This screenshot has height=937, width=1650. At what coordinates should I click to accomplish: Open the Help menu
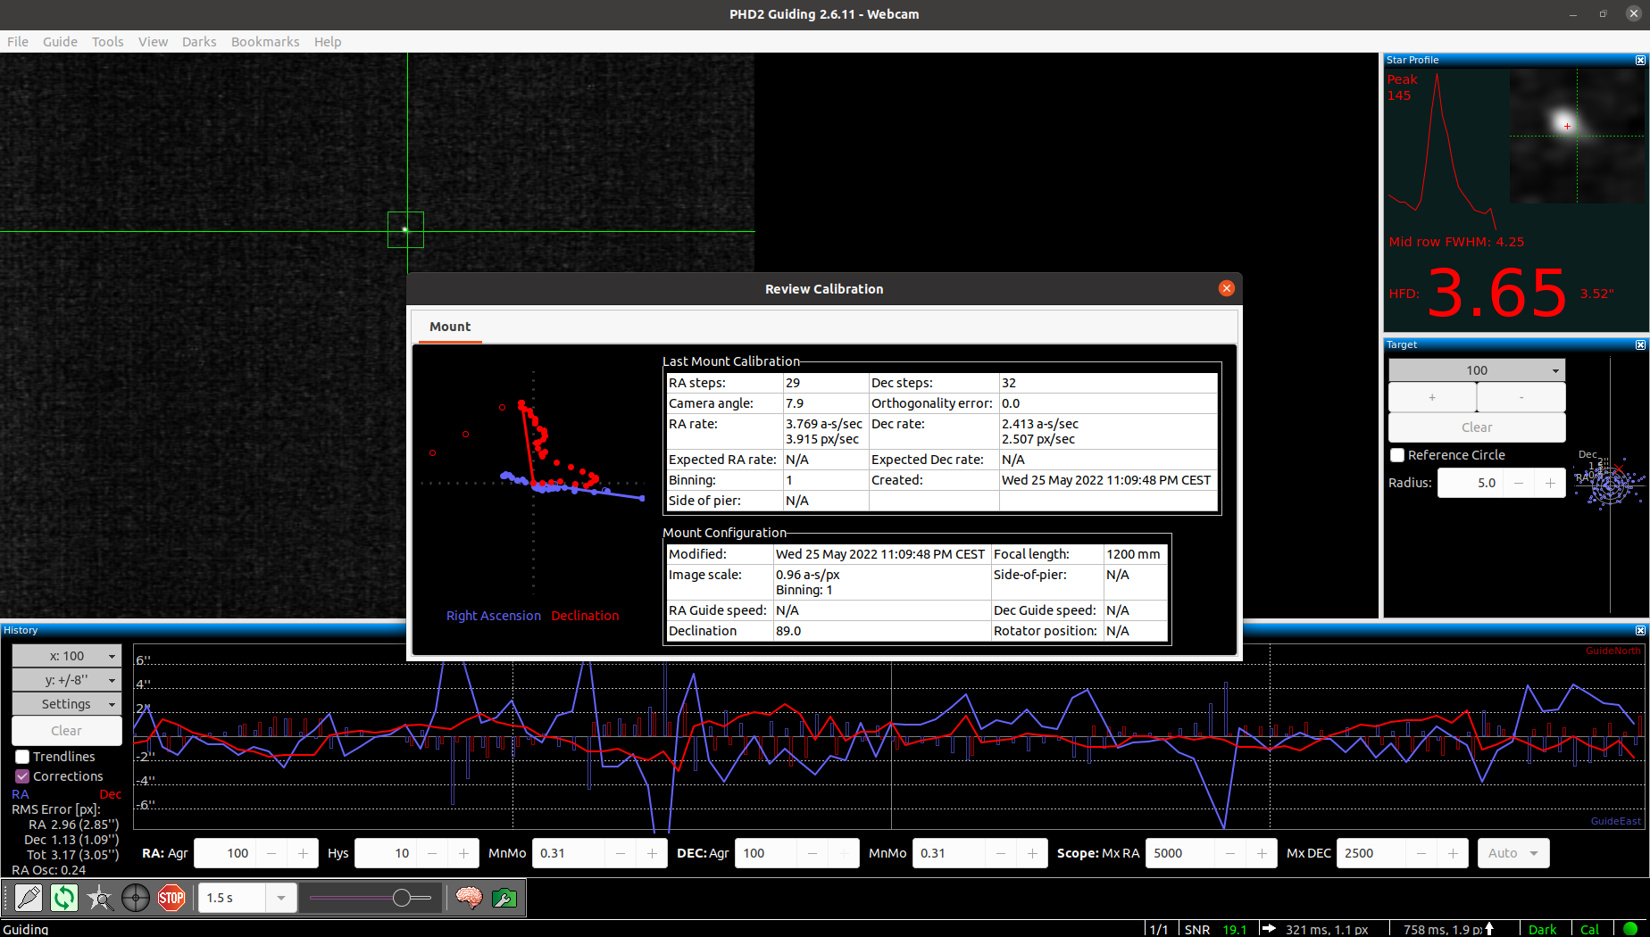pyautogui.click(x=328, y=42)
